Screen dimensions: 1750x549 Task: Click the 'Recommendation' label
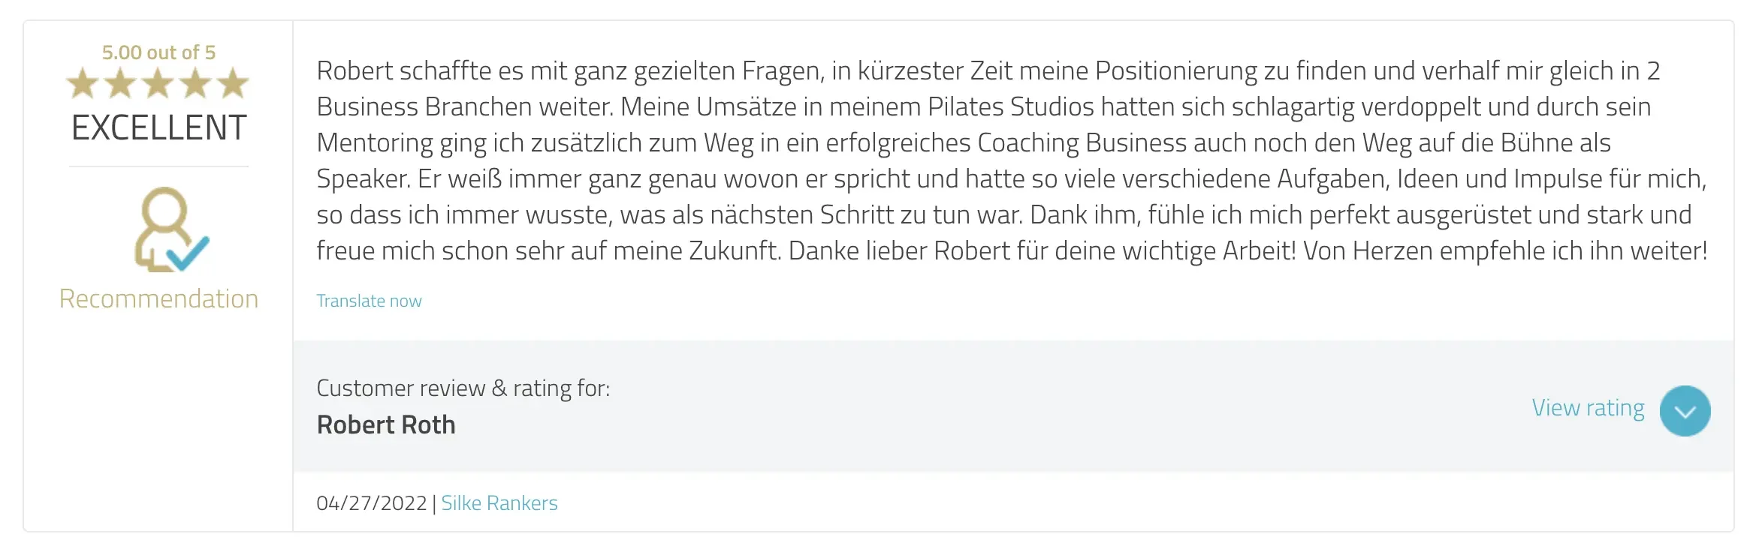[x=158, y=298]
